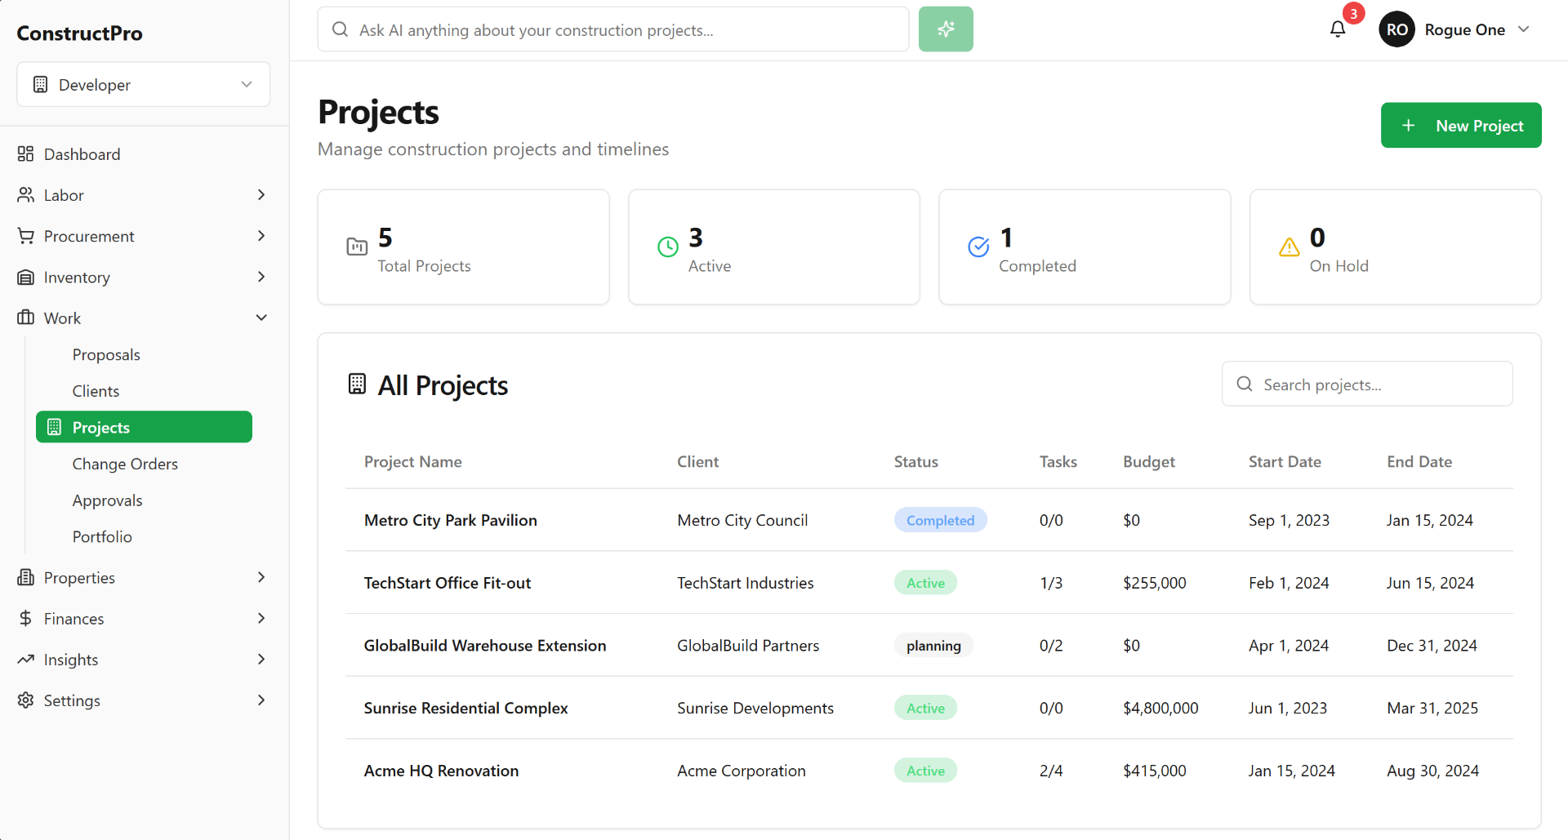Click the Finances dollar icon
Image resolution: width=1568 pixels, height=840 pixels.
coord(24,618)
